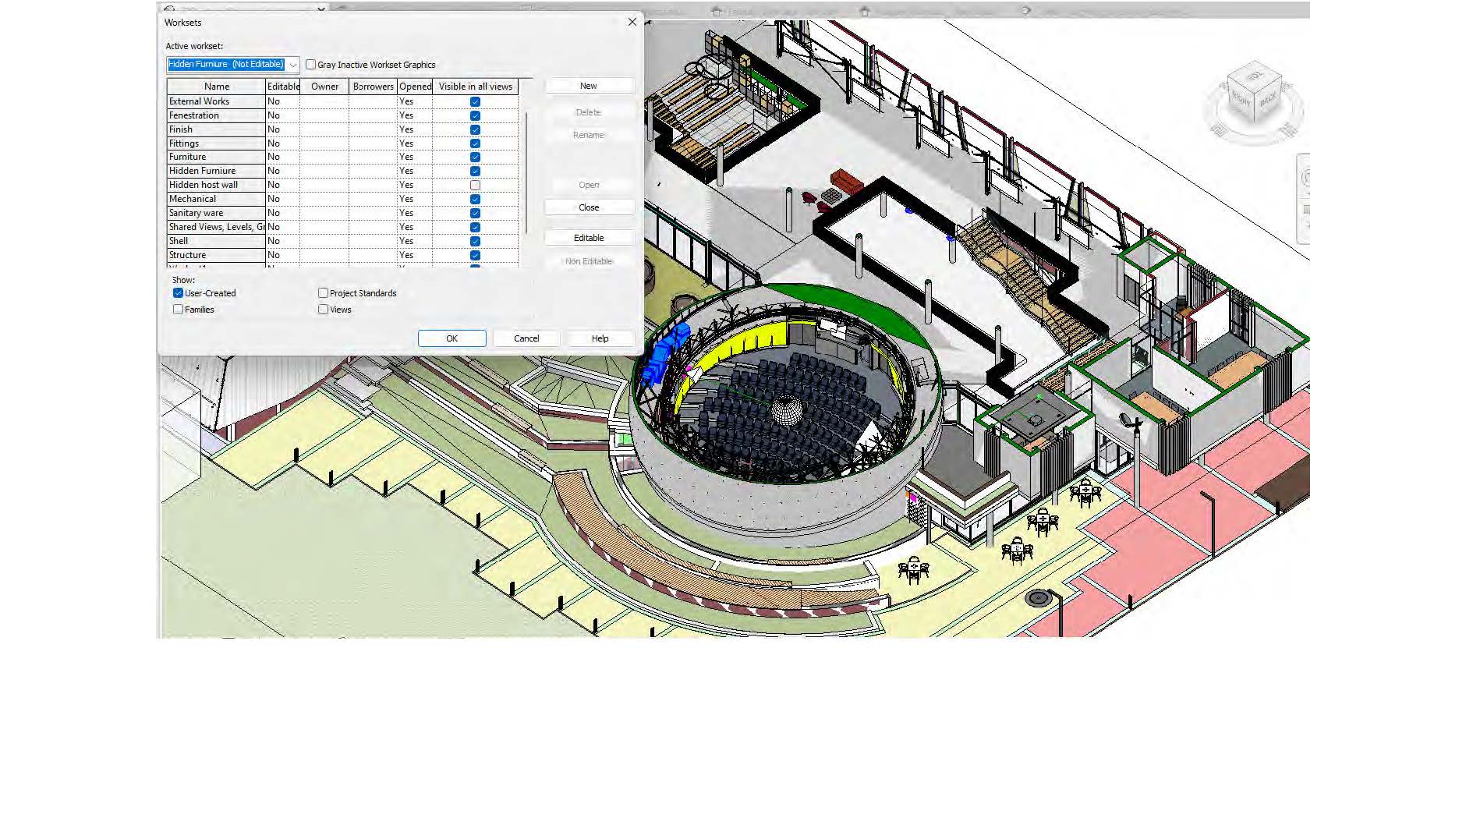Enable the Project Standards checkbox
This screenshot has height=825, width=1466.
point(324,293)
